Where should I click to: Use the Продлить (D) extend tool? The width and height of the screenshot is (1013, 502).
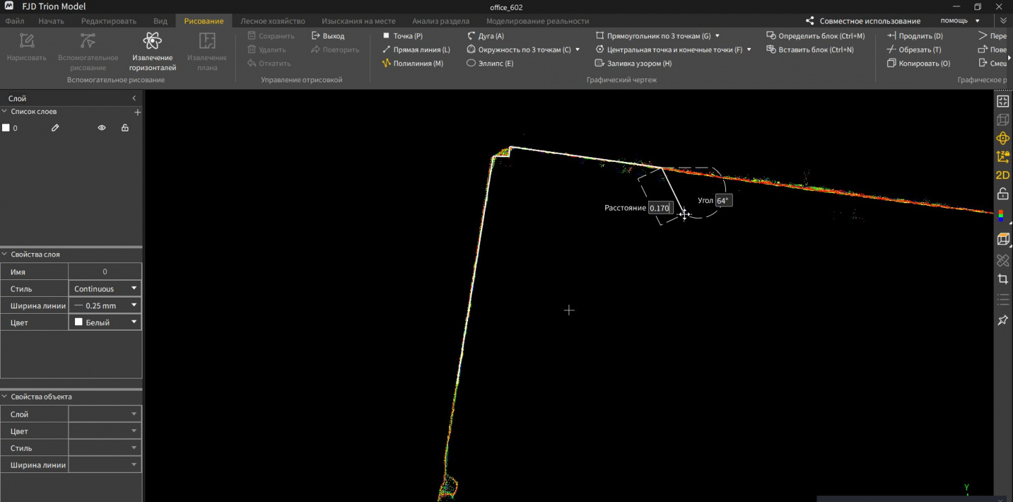(915, 36)
